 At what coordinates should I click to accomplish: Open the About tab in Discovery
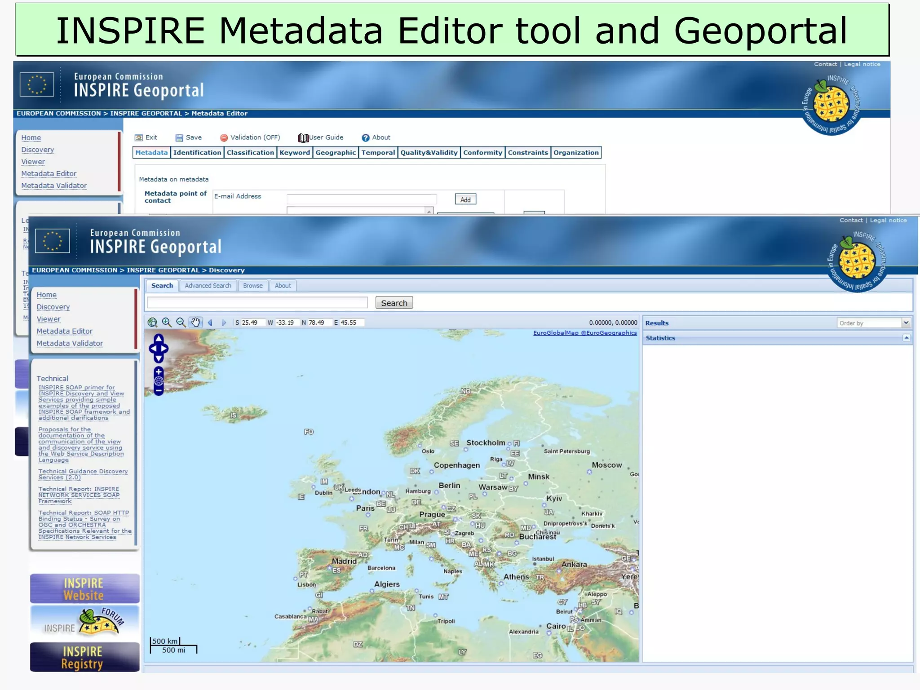click(x=283, y=286)
